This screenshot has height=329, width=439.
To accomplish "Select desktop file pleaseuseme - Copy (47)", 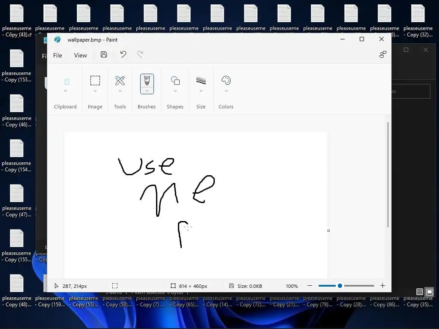I will click(17, 201).
